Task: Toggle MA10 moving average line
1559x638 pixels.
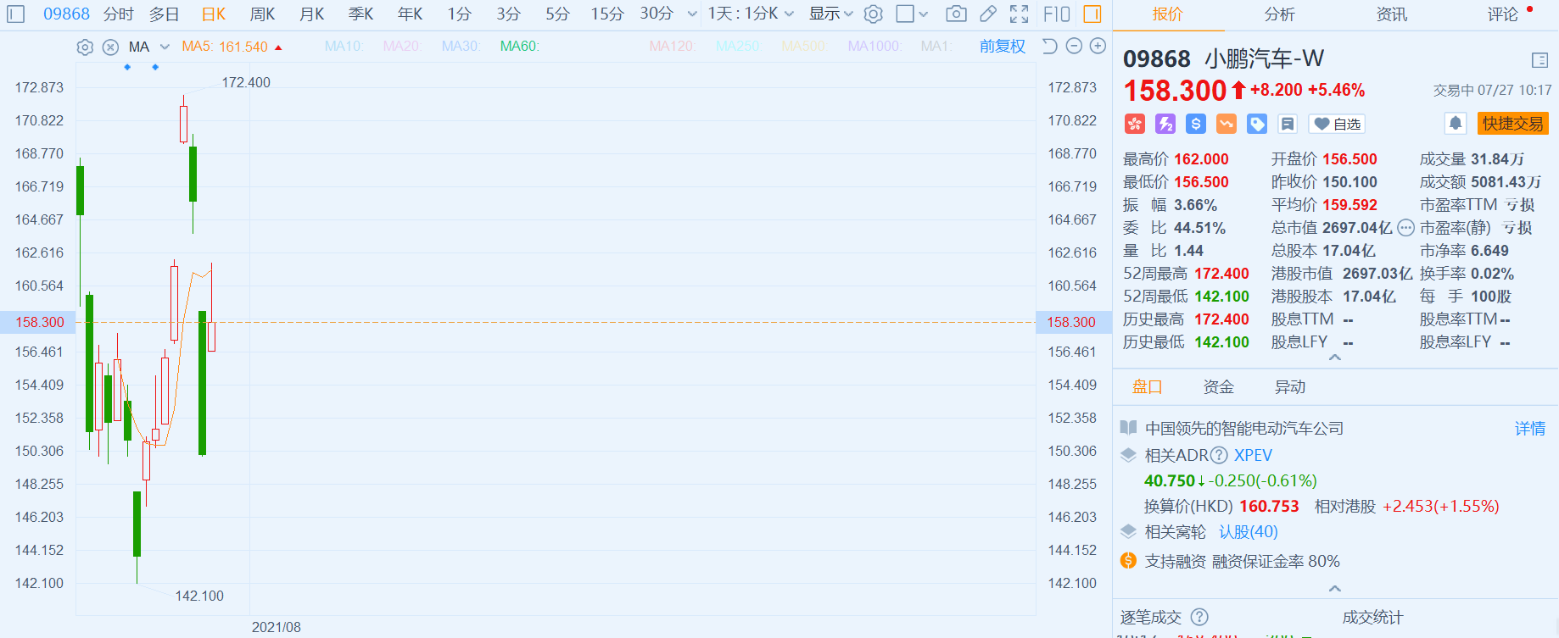Action: [x=344, y=47]
